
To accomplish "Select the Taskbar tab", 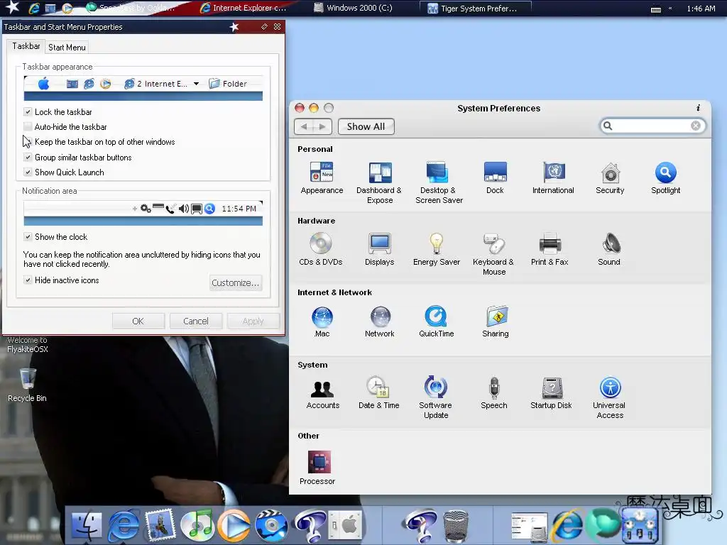I will [26, 46].
